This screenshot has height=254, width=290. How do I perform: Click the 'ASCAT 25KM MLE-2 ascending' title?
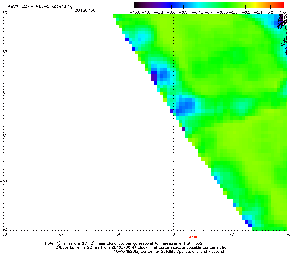40,6
